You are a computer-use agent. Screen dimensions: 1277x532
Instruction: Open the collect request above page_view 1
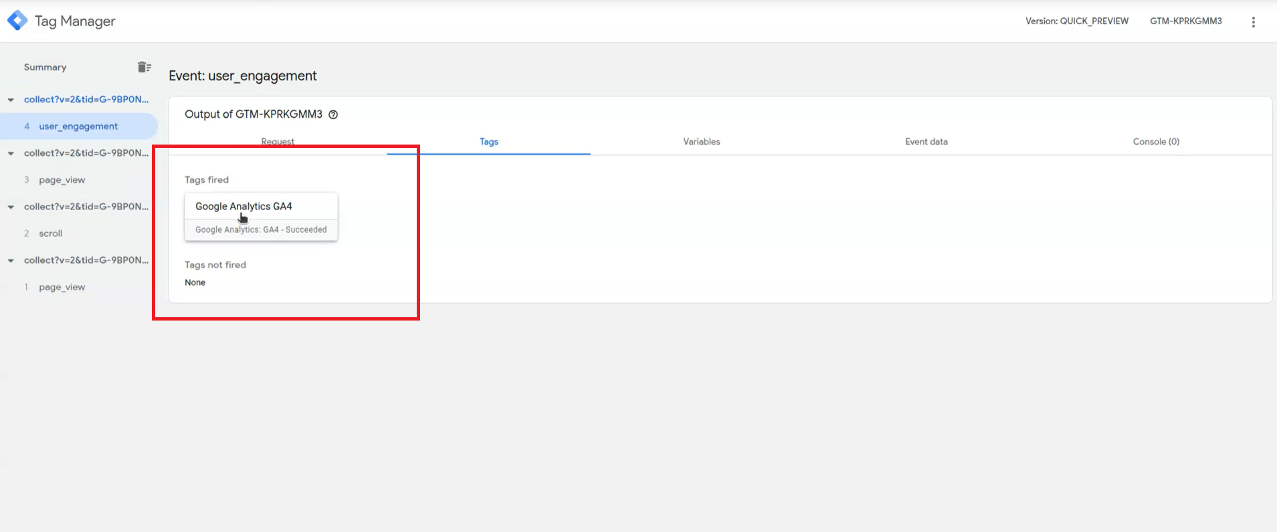(86, 260)
